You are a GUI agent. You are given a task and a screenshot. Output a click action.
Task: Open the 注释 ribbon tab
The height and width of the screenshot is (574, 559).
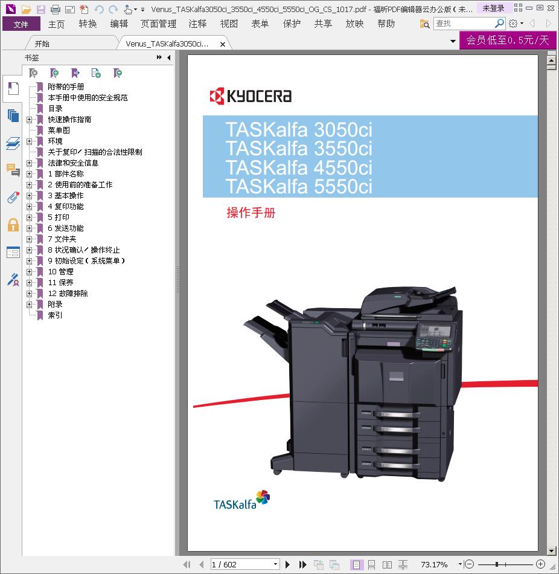coord(197,24)
